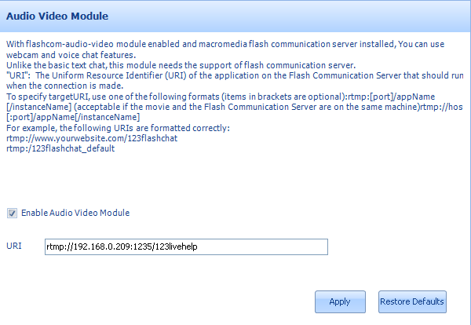The width and height of the screenshot is (471, 325).
Task: Click the rtmp:/123flashchat_default example text
Action: click(x=60, y=148)
